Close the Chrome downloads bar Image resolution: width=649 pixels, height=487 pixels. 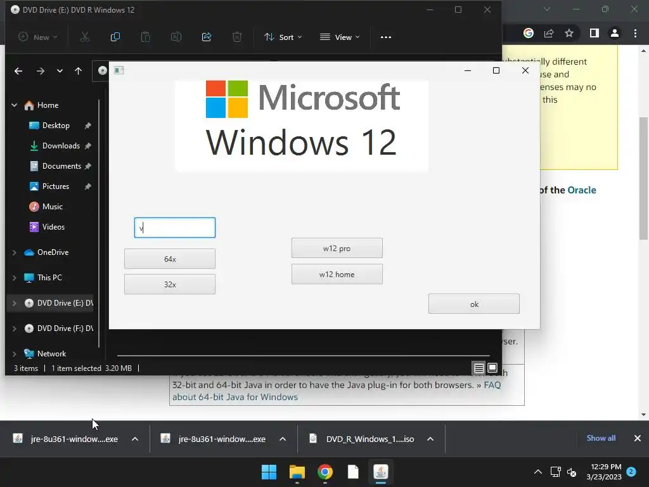tap(638, 438)
